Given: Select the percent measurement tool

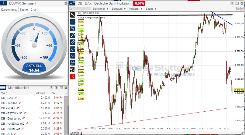Looking at the screenshot, I should point(73,29).
